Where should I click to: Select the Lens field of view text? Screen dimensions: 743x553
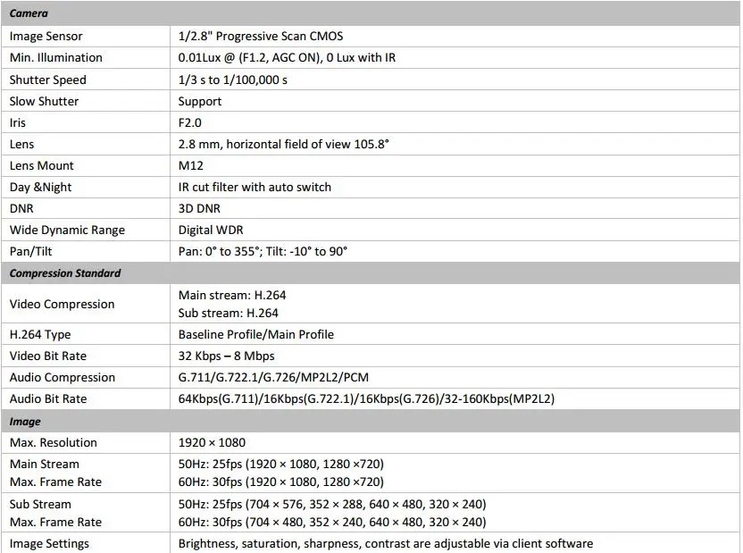coord(283,144)
